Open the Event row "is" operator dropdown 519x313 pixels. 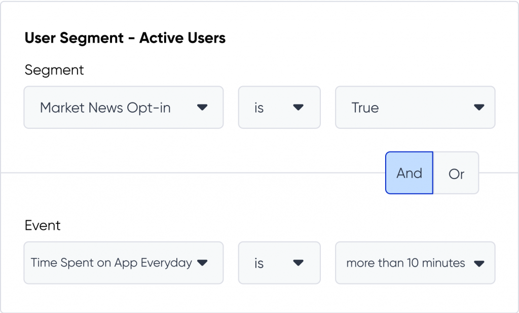(x=279, y=263)
